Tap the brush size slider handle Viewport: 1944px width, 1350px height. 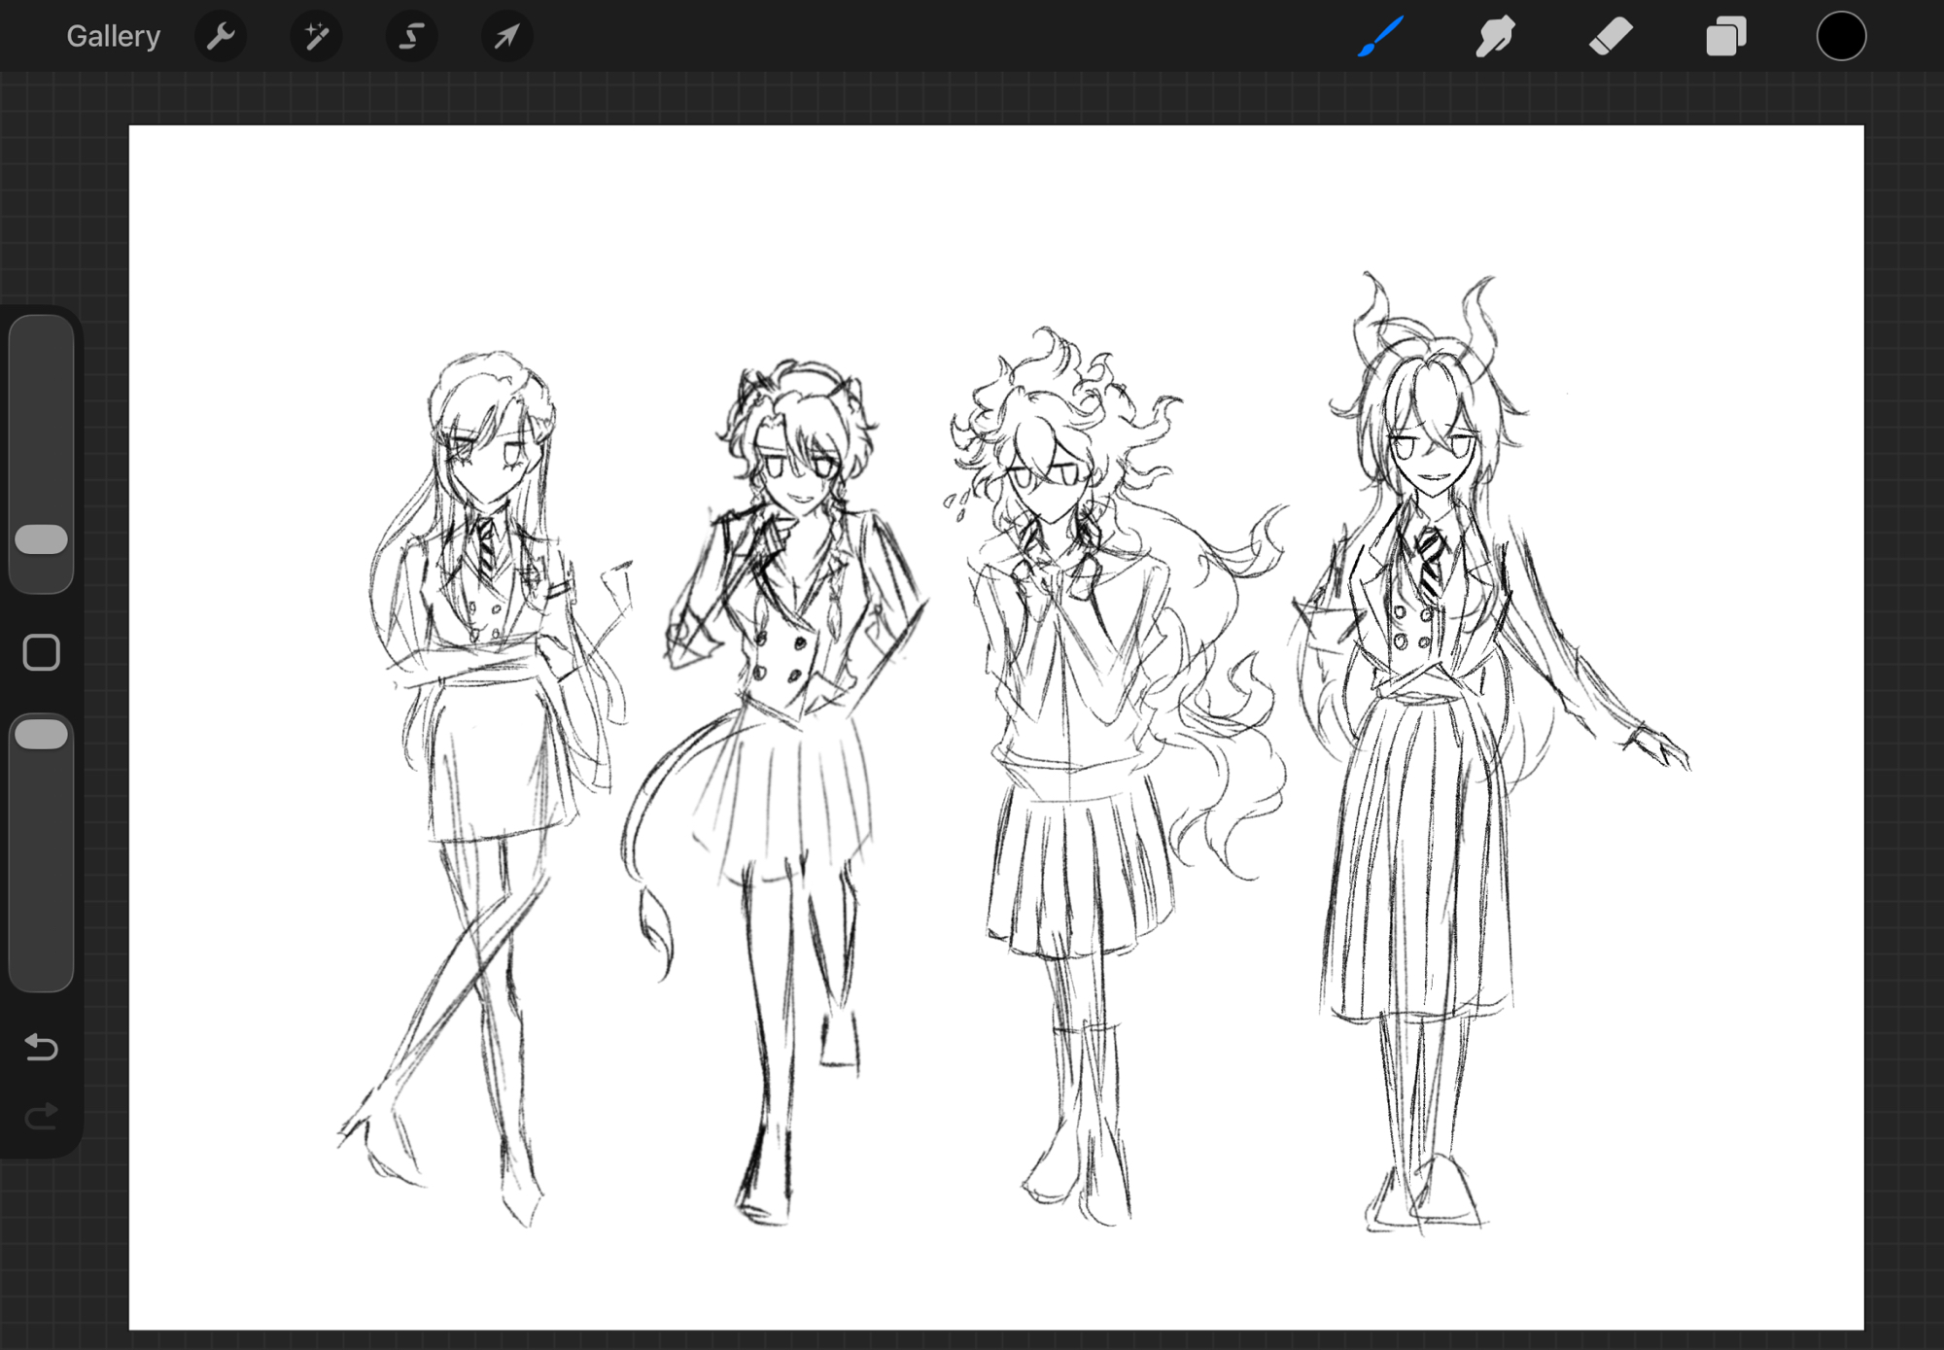click(42, 539)
